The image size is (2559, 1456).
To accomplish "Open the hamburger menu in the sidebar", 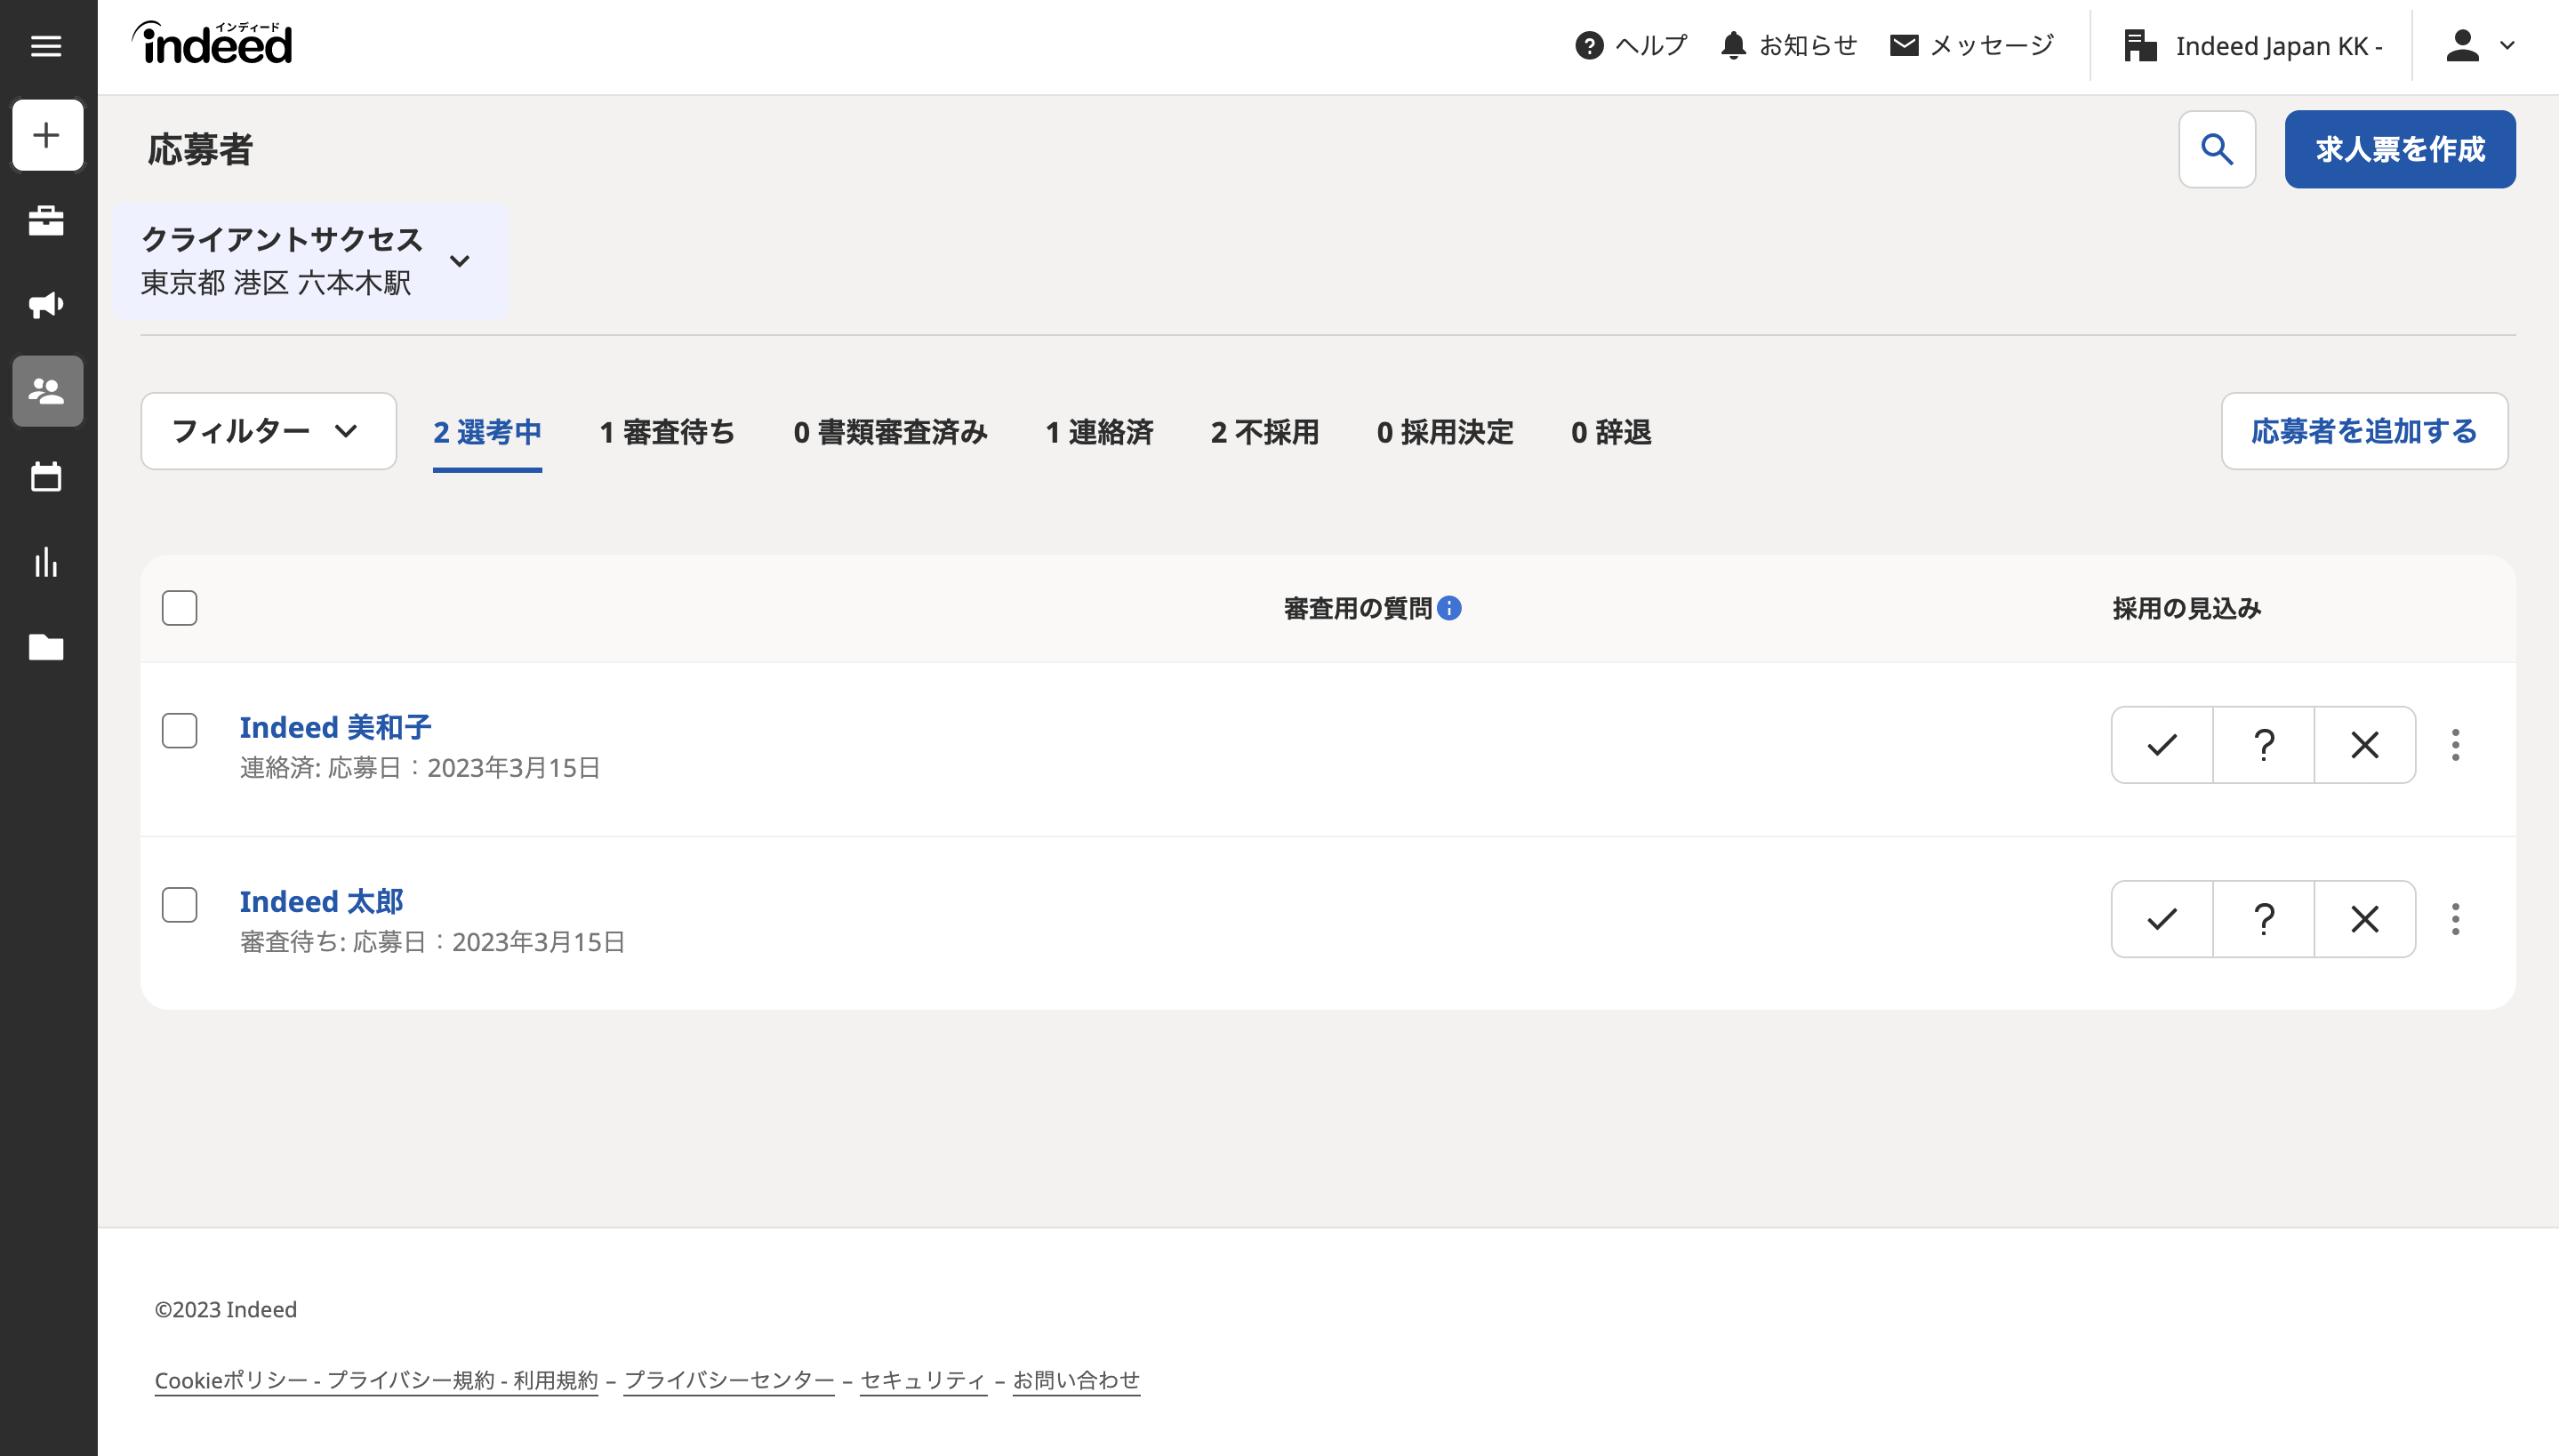I will [x=46, y=46].
